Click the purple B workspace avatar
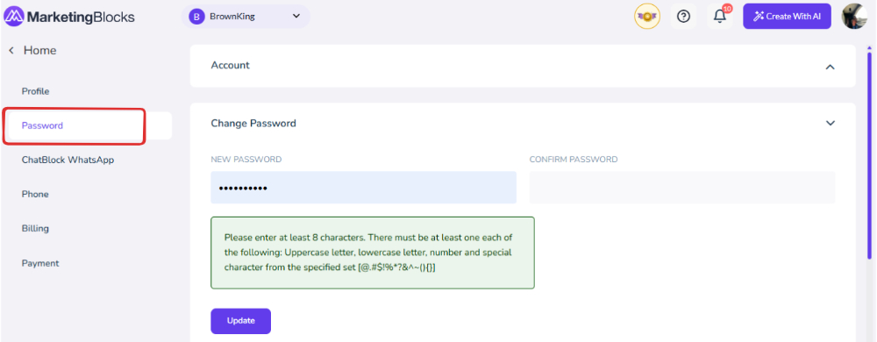The width and height of the screenshot is (877, 342). [x=196, y=17]
